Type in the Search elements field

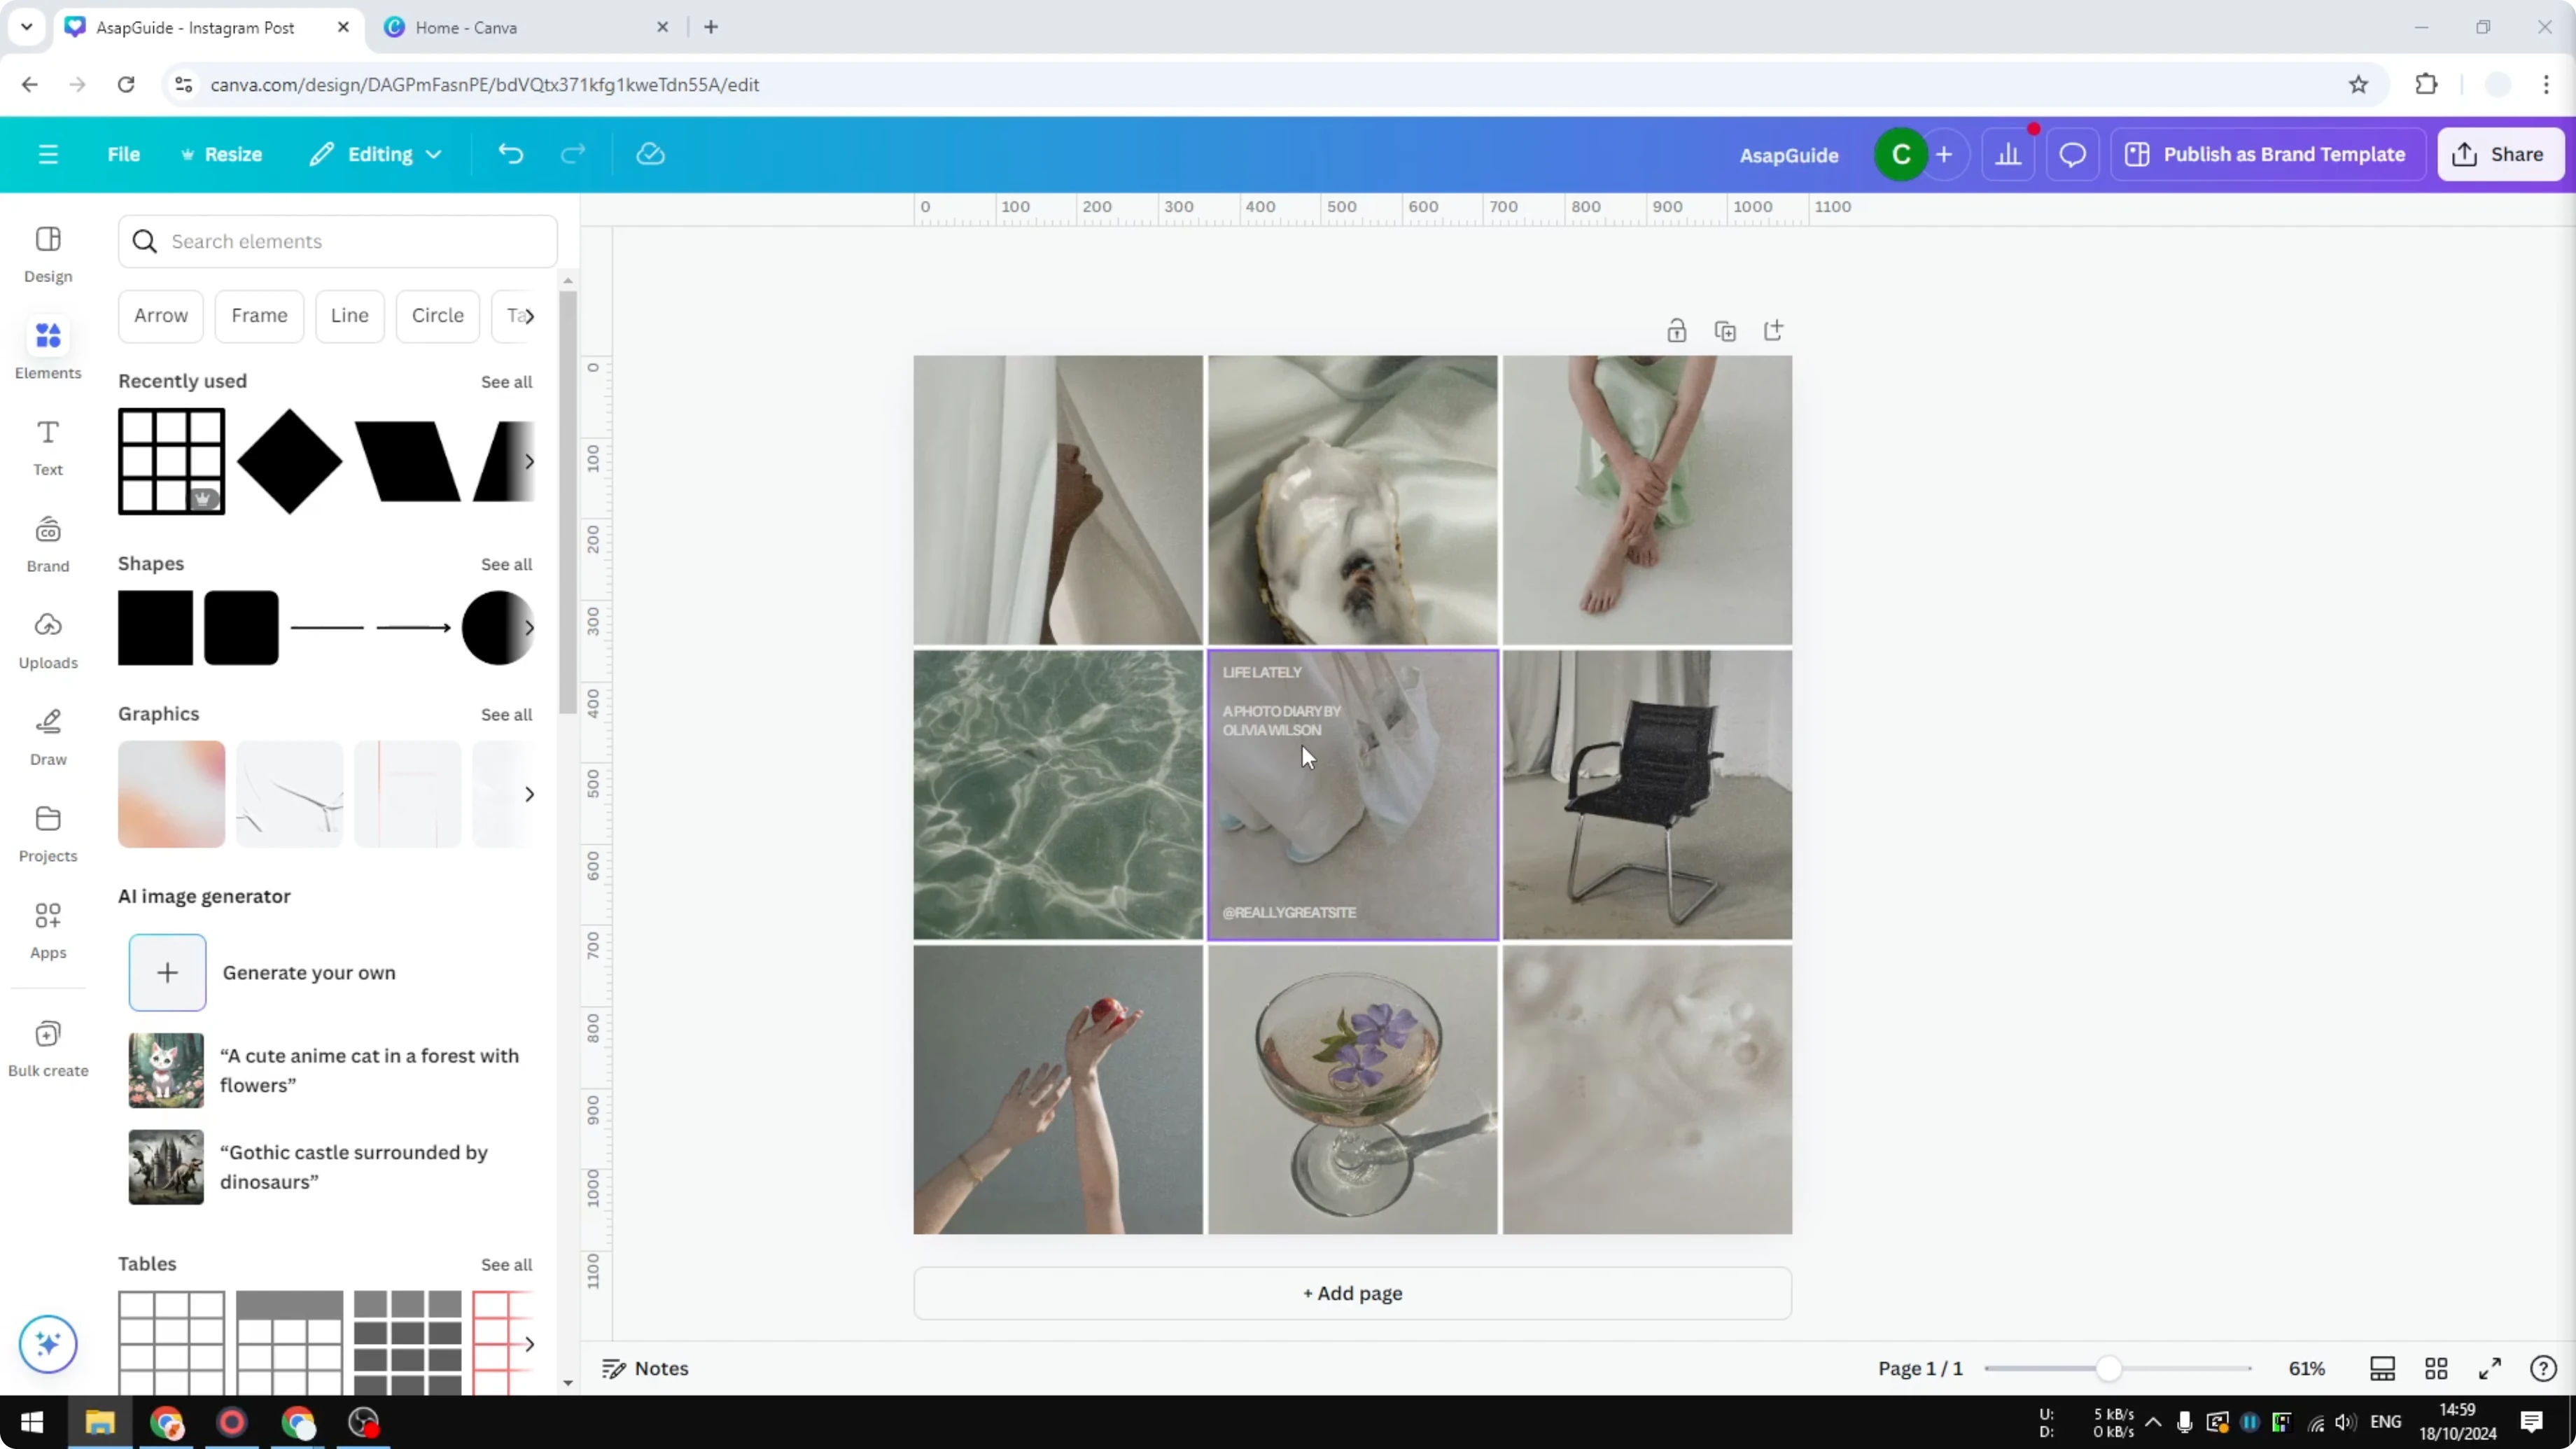pyautogui.click(x=338, y=241)
